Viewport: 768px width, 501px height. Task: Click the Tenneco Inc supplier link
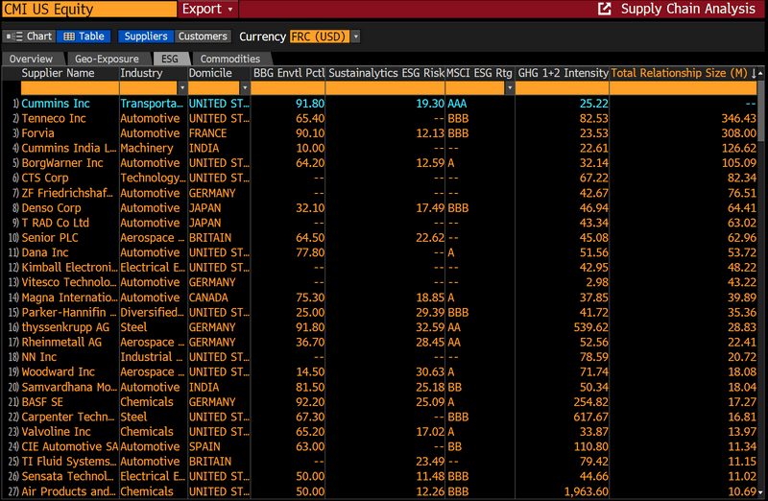pos(54,118)
